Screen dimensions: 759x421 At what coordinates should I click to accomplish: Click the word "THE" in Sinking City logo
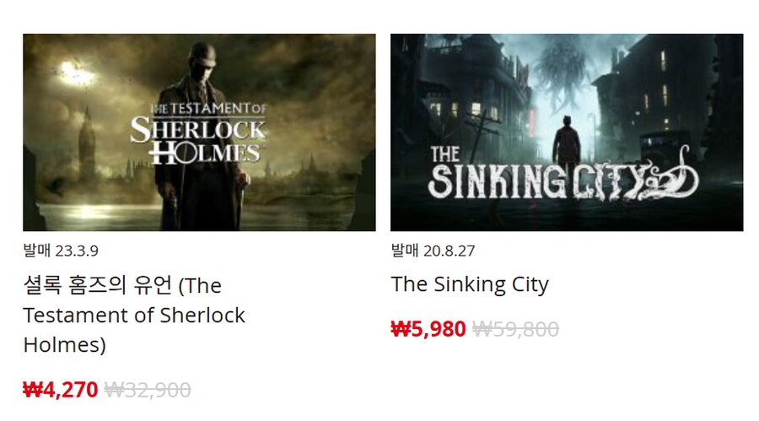coord(444,154)
